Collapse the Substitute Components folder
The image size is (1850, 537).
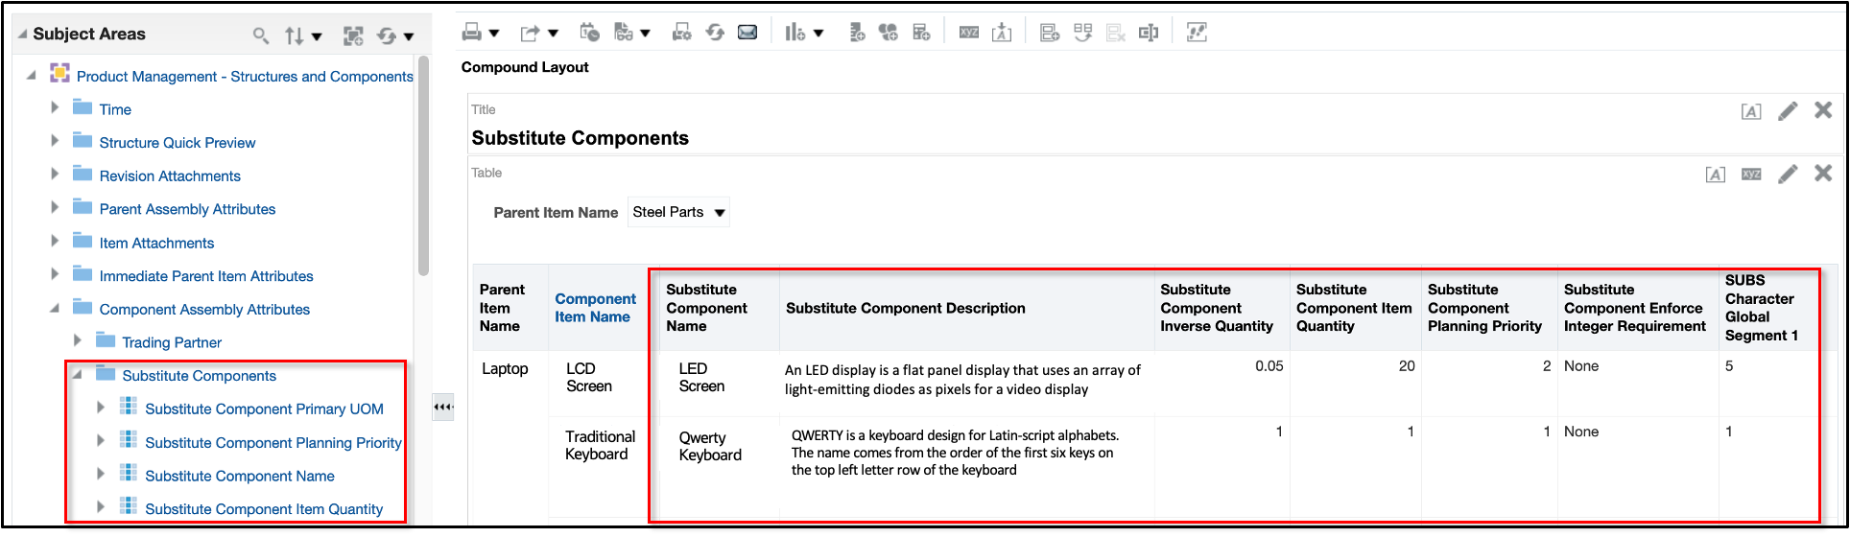coord(78,374)
